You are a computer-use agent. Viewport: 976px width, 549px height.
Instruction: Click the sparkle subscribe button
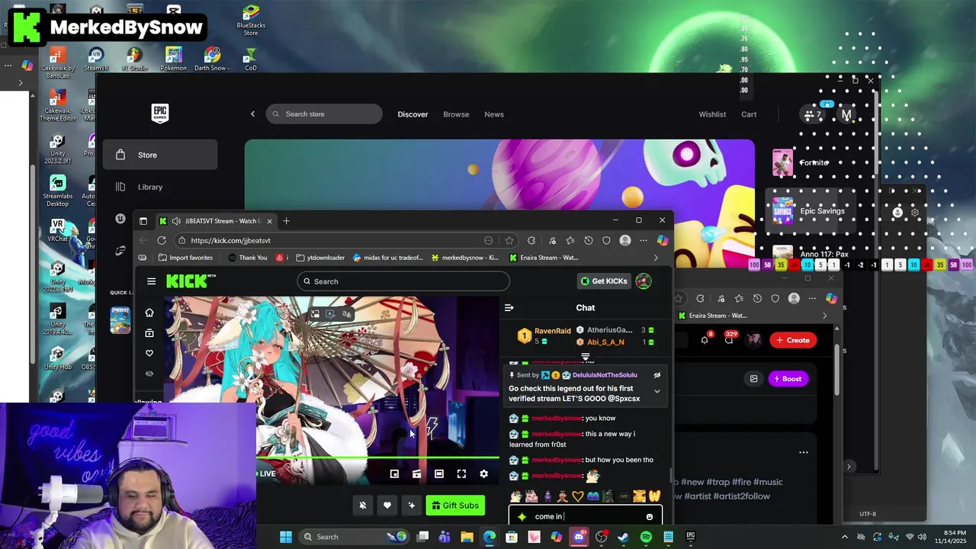tap(412, 506)
